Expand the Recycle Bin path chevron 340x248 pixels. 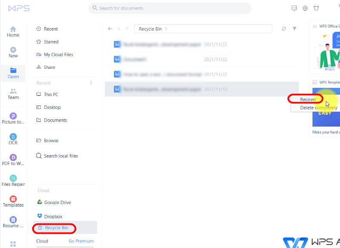point(166,29)
